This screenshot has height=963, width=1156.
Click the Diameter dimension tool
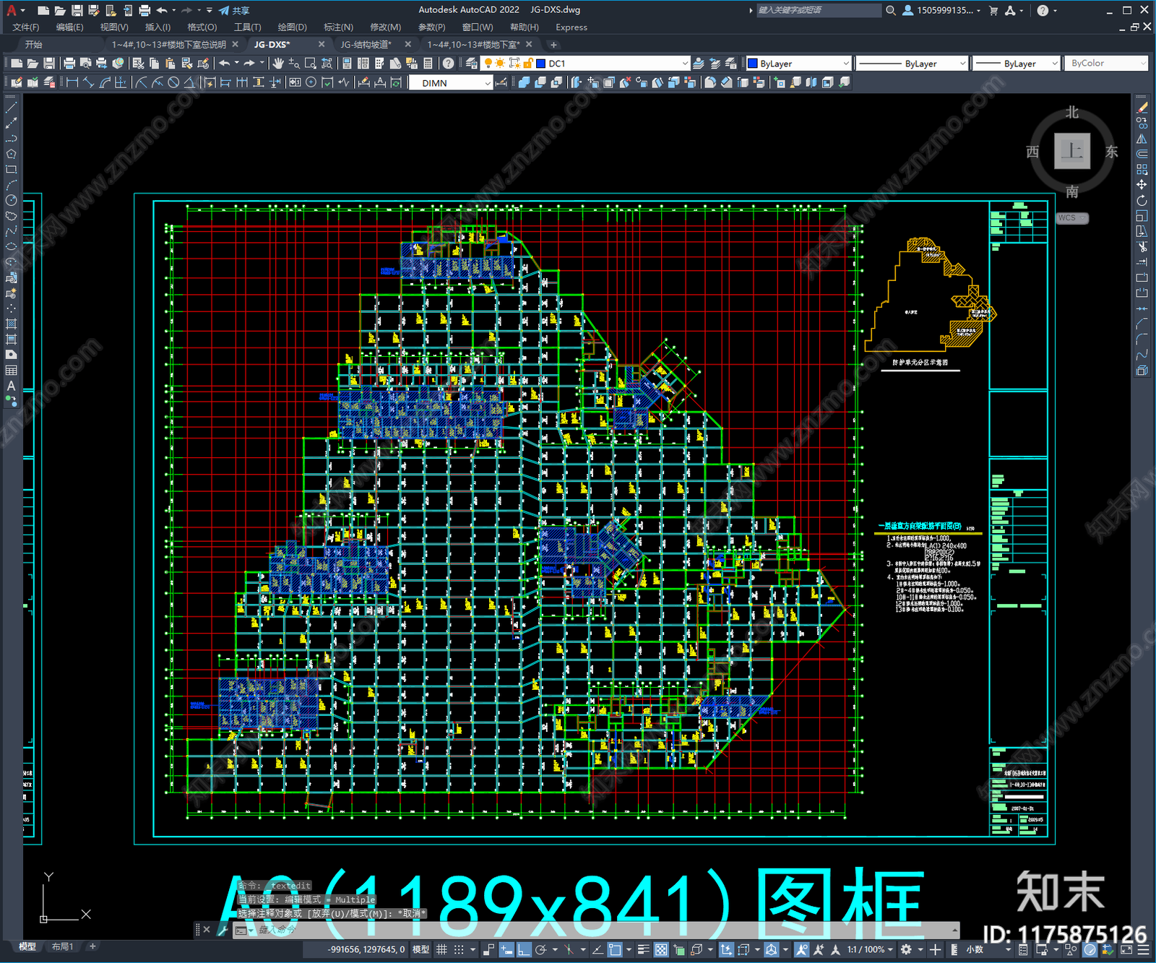(173, 82)
